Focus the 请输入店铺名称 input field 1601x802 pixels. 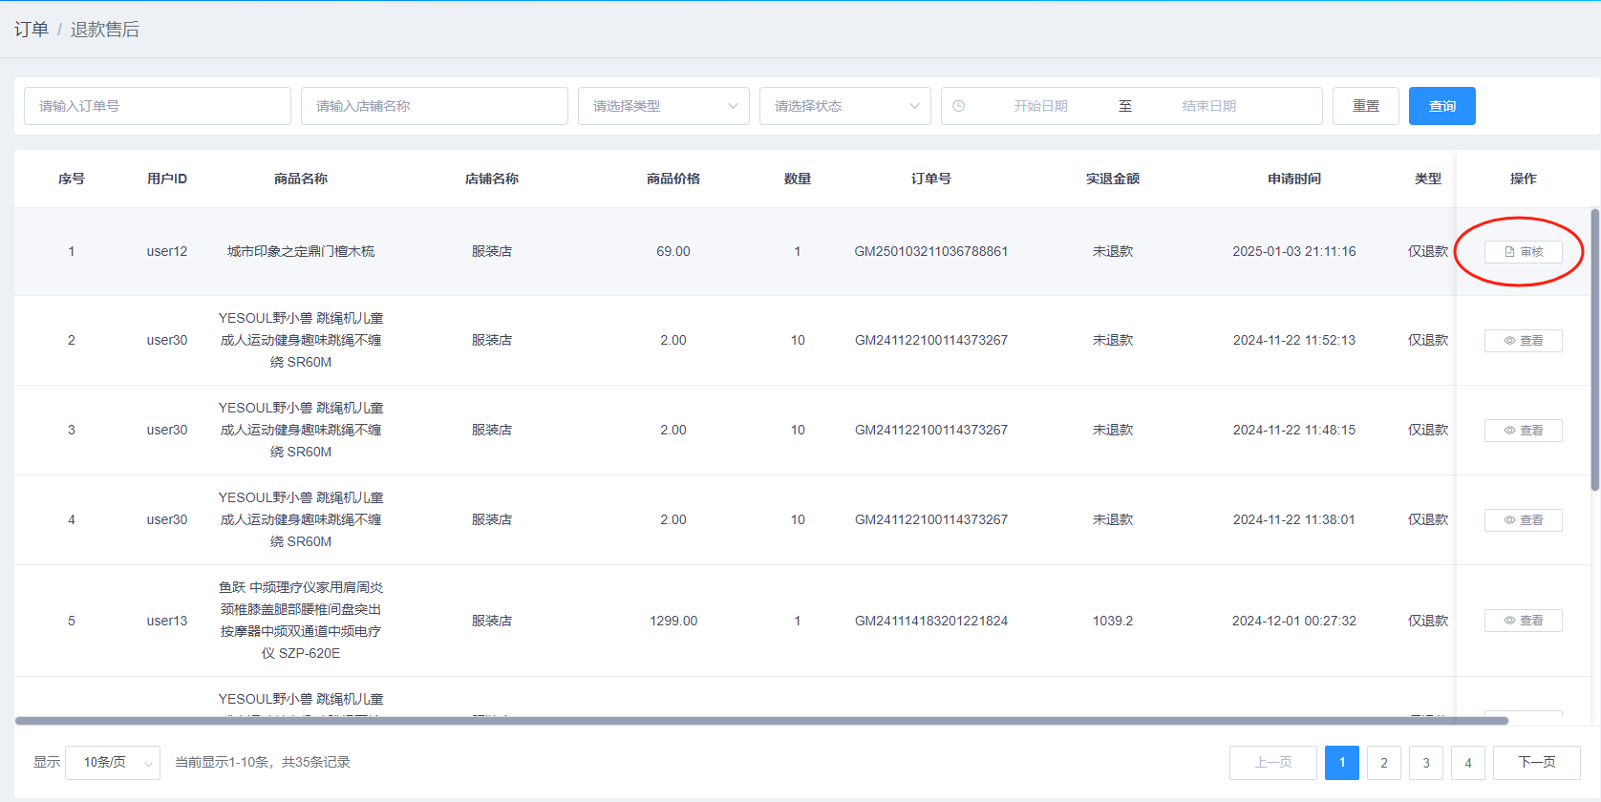435,106
